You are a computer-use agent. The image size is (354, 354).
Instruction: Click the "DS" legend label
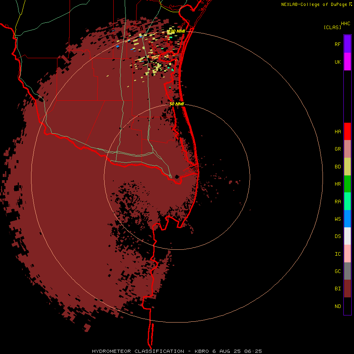338,236
